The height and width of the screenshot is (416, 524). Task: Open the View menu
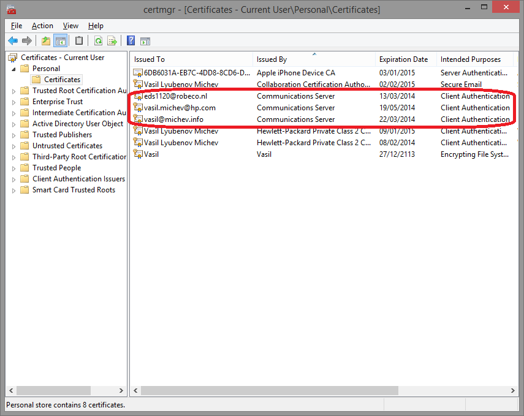70,26
